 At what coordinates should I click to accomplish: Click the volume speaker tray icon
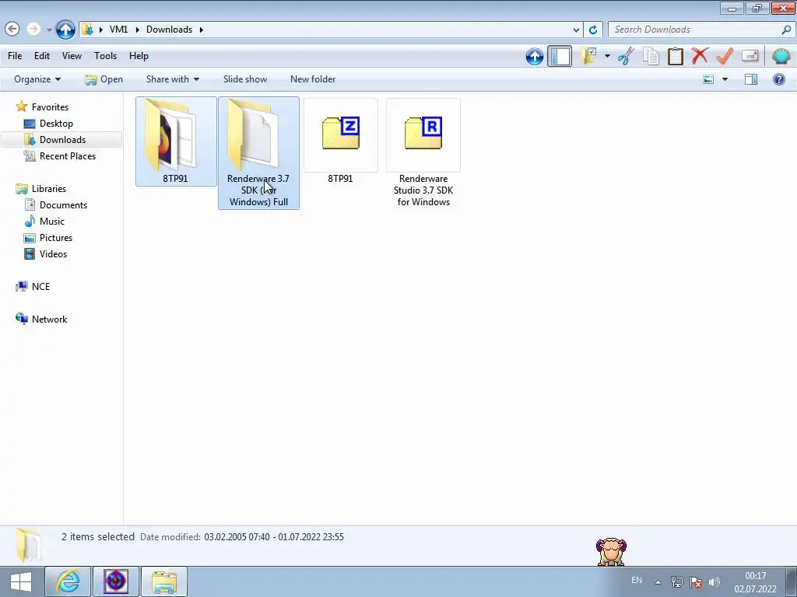[714, 582]
